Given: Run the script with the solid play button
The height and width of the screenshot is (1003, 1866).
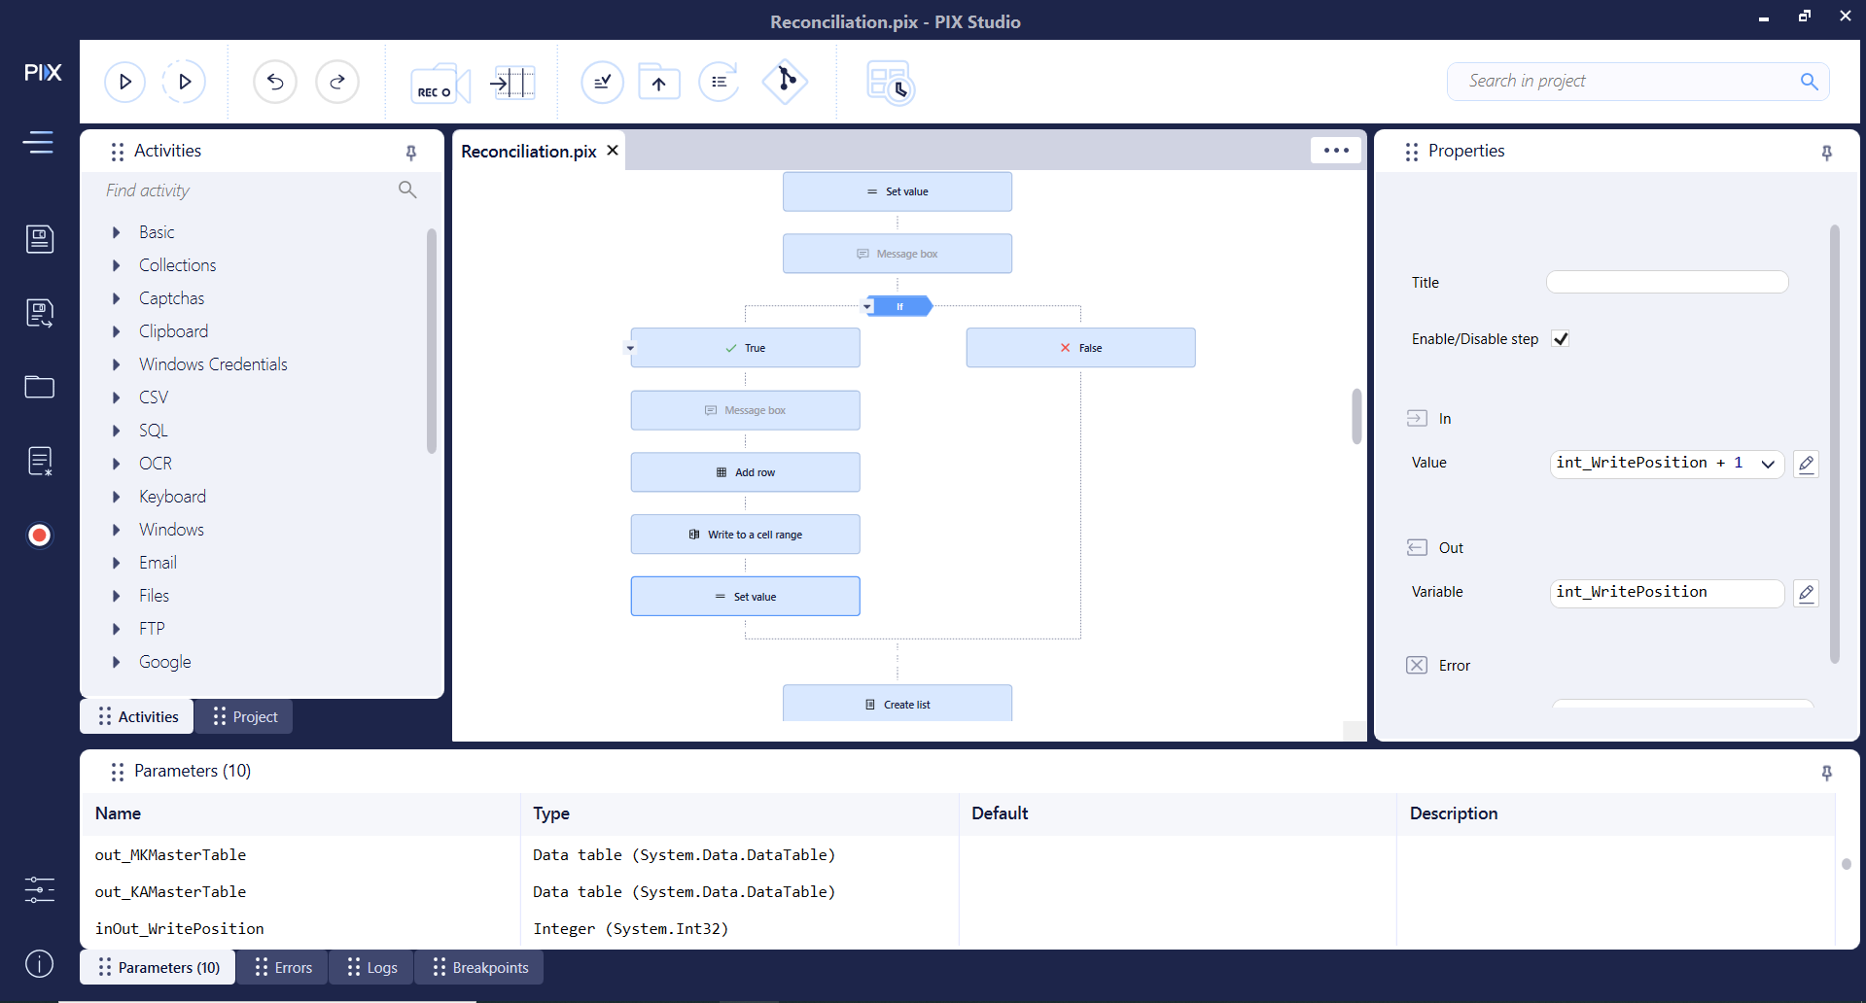Looking at the screenshot, I should (x=124, y=82).
